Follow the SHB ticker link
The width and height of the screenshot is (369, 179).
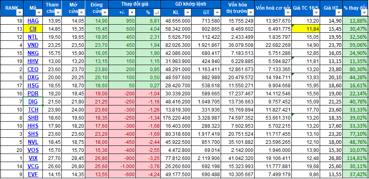point(33,118)
